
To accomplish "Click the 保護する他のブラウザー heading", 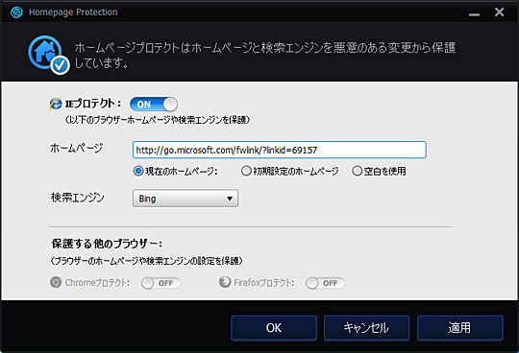I will pyautogui.click(x=107, y=244).
